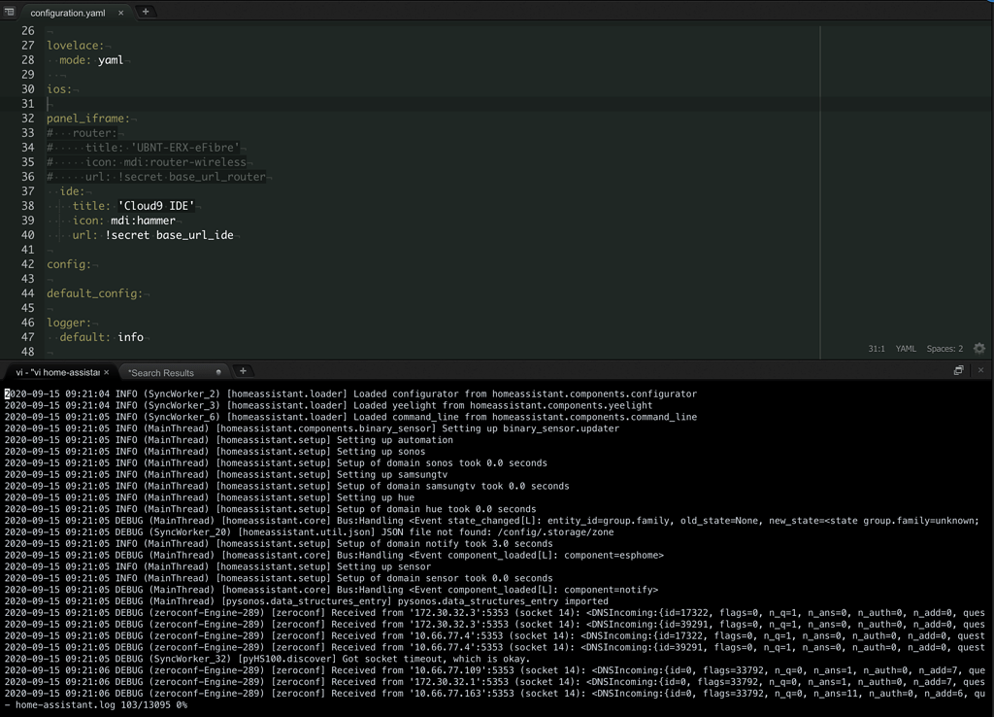Open Cloud9 preferences via the gear icon
The image size is (994, 717).
click(978, 348)
